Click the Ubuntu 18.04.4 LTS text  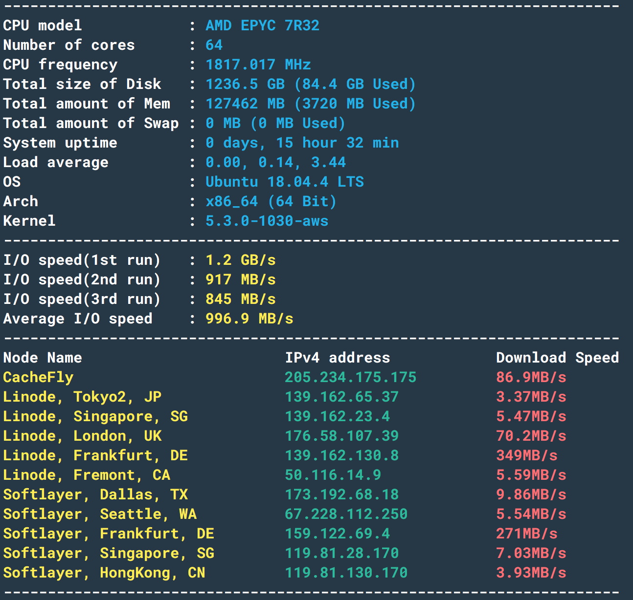284,182
